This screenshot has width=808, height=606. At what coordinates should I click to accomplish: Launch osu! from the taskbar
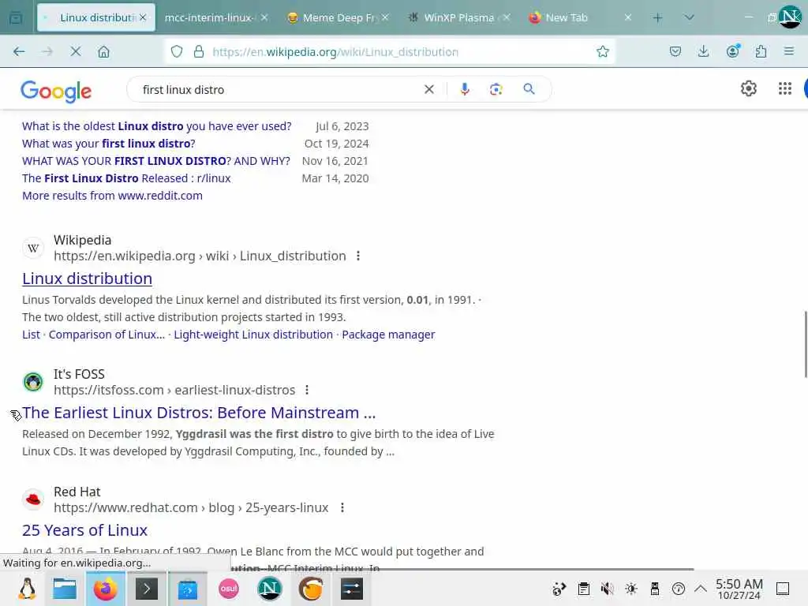coord(229,589)
